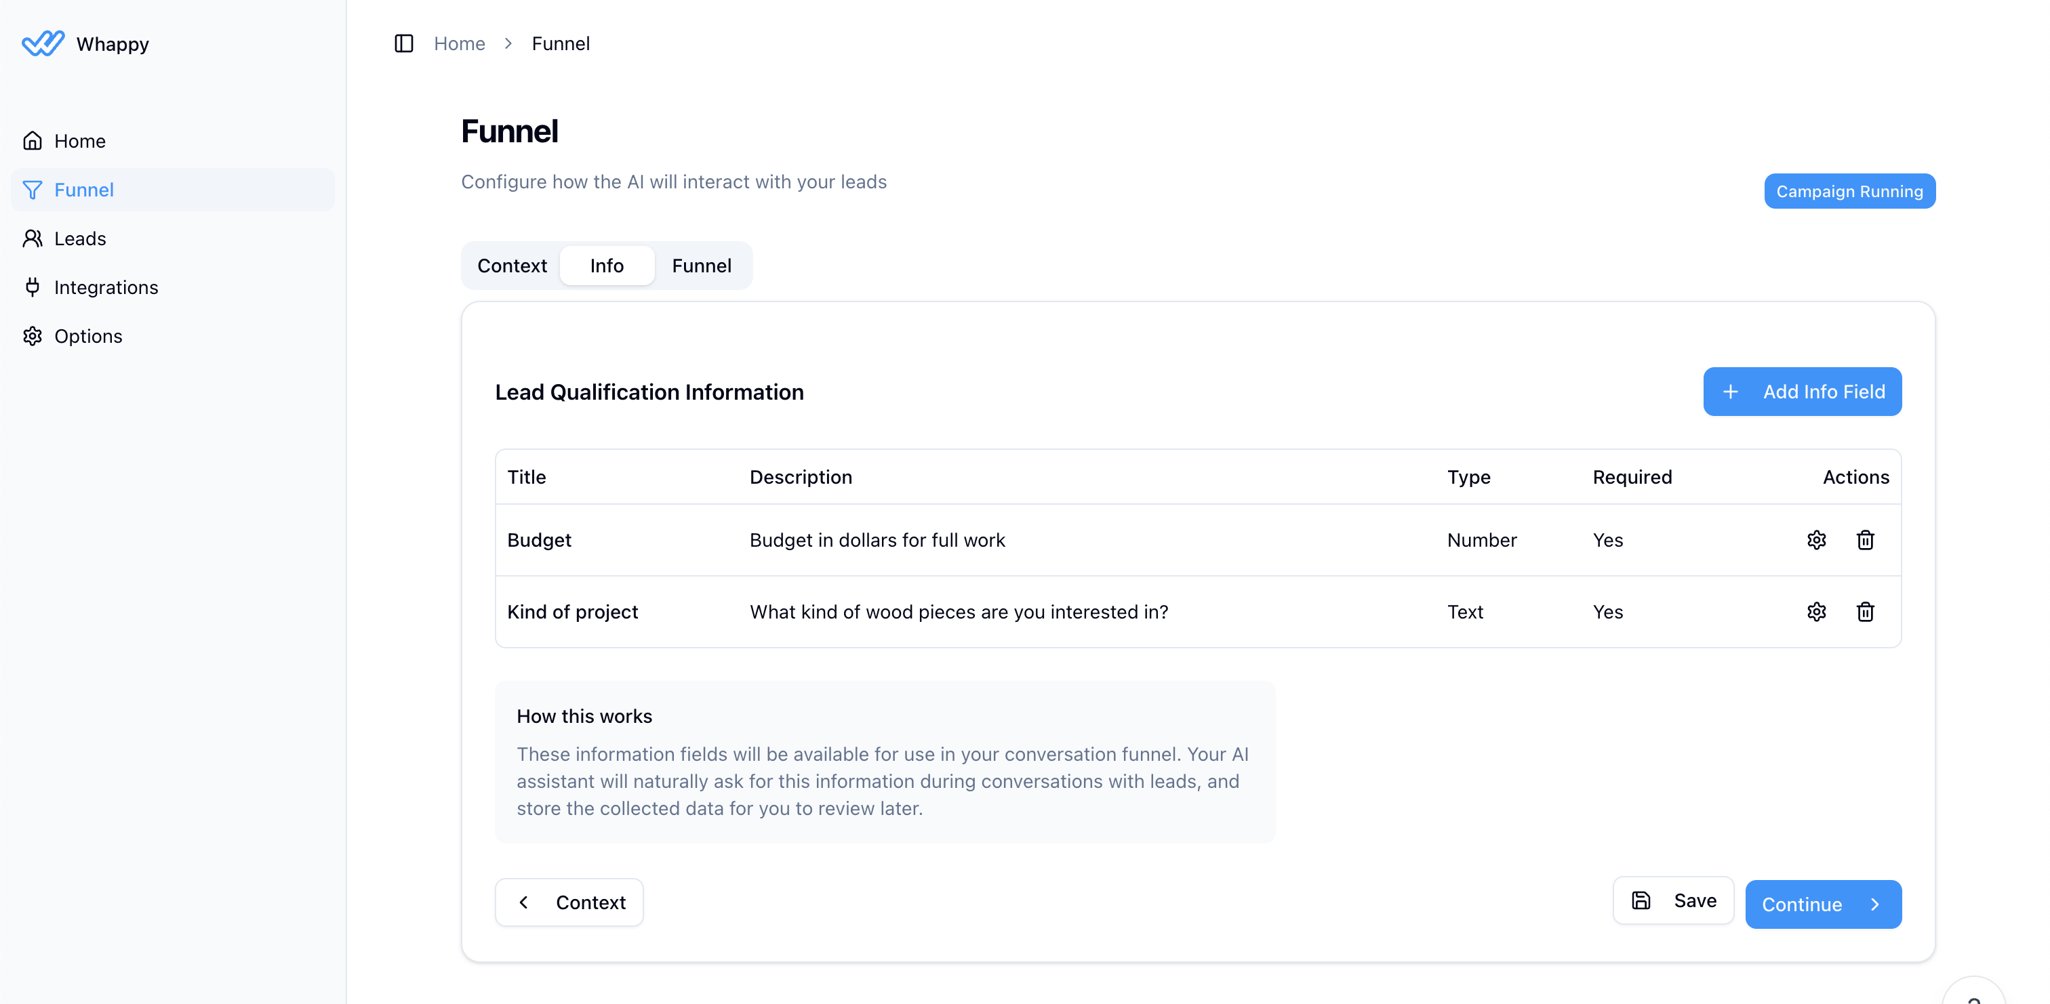Select the Home icon in the sidebar
Image resolution: width=2050 pixels, height=1004 pixels.
(33, 140)
